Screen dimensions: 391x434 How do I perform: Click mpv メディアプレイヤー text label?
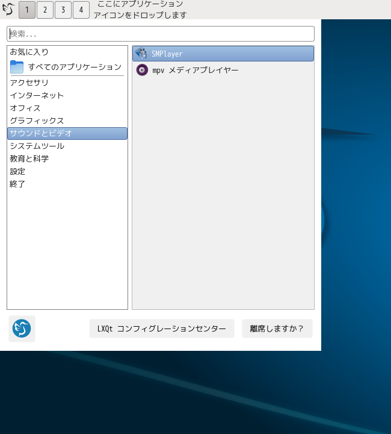click(x=195, y=71)
